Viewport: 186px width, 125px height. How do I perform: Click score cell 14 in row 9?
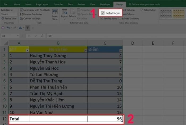pyautogui.click(x=105, y=100)
